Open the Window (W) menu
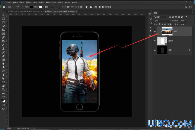Screen dimensions: 195x130 [67, 2]
